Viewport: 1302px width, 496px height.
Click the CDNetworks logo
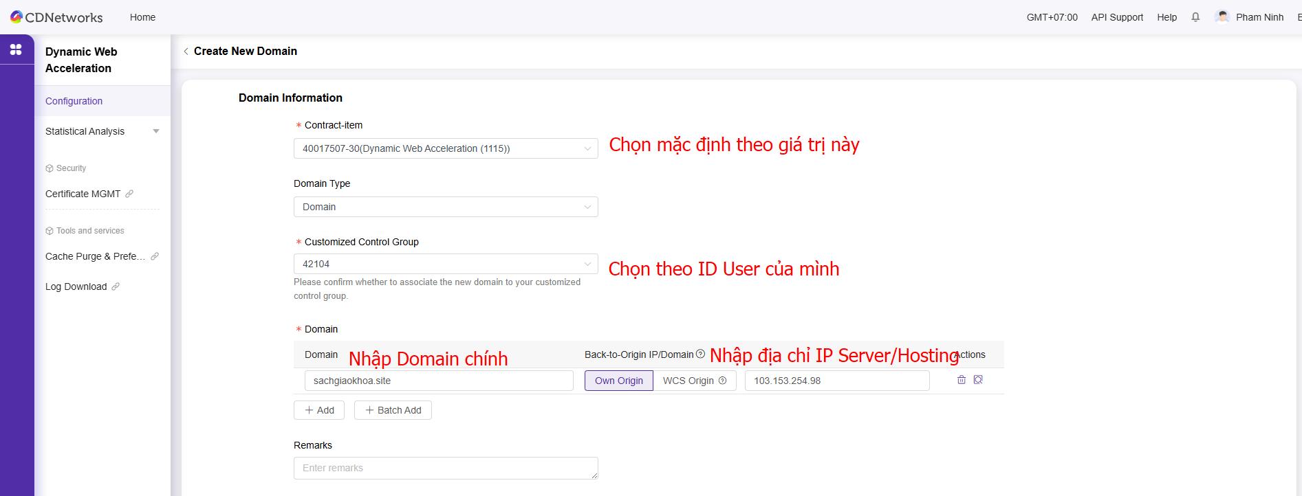pos(56,17)
